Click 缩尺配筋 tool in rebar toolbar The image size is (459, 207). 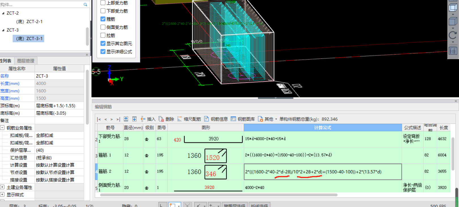pos(189,119)
